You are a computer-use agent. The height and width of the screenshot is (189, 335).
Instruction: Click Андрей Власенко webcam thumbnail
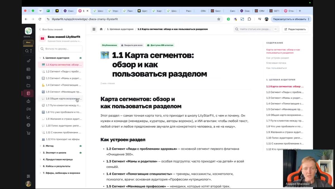click(308, 168)
